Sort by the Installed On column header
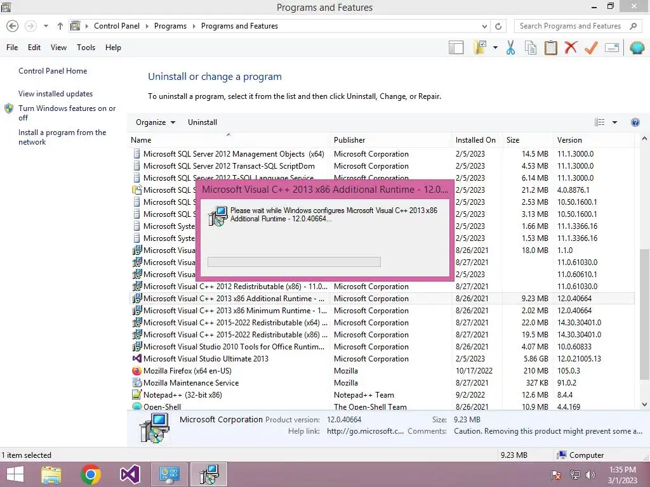 coord(477,140)
